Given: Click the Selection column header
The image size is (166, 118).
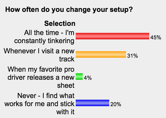Looking at the screenshot, I should point(60,23).
